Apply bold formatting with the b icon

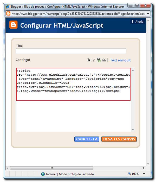[89, 60]
